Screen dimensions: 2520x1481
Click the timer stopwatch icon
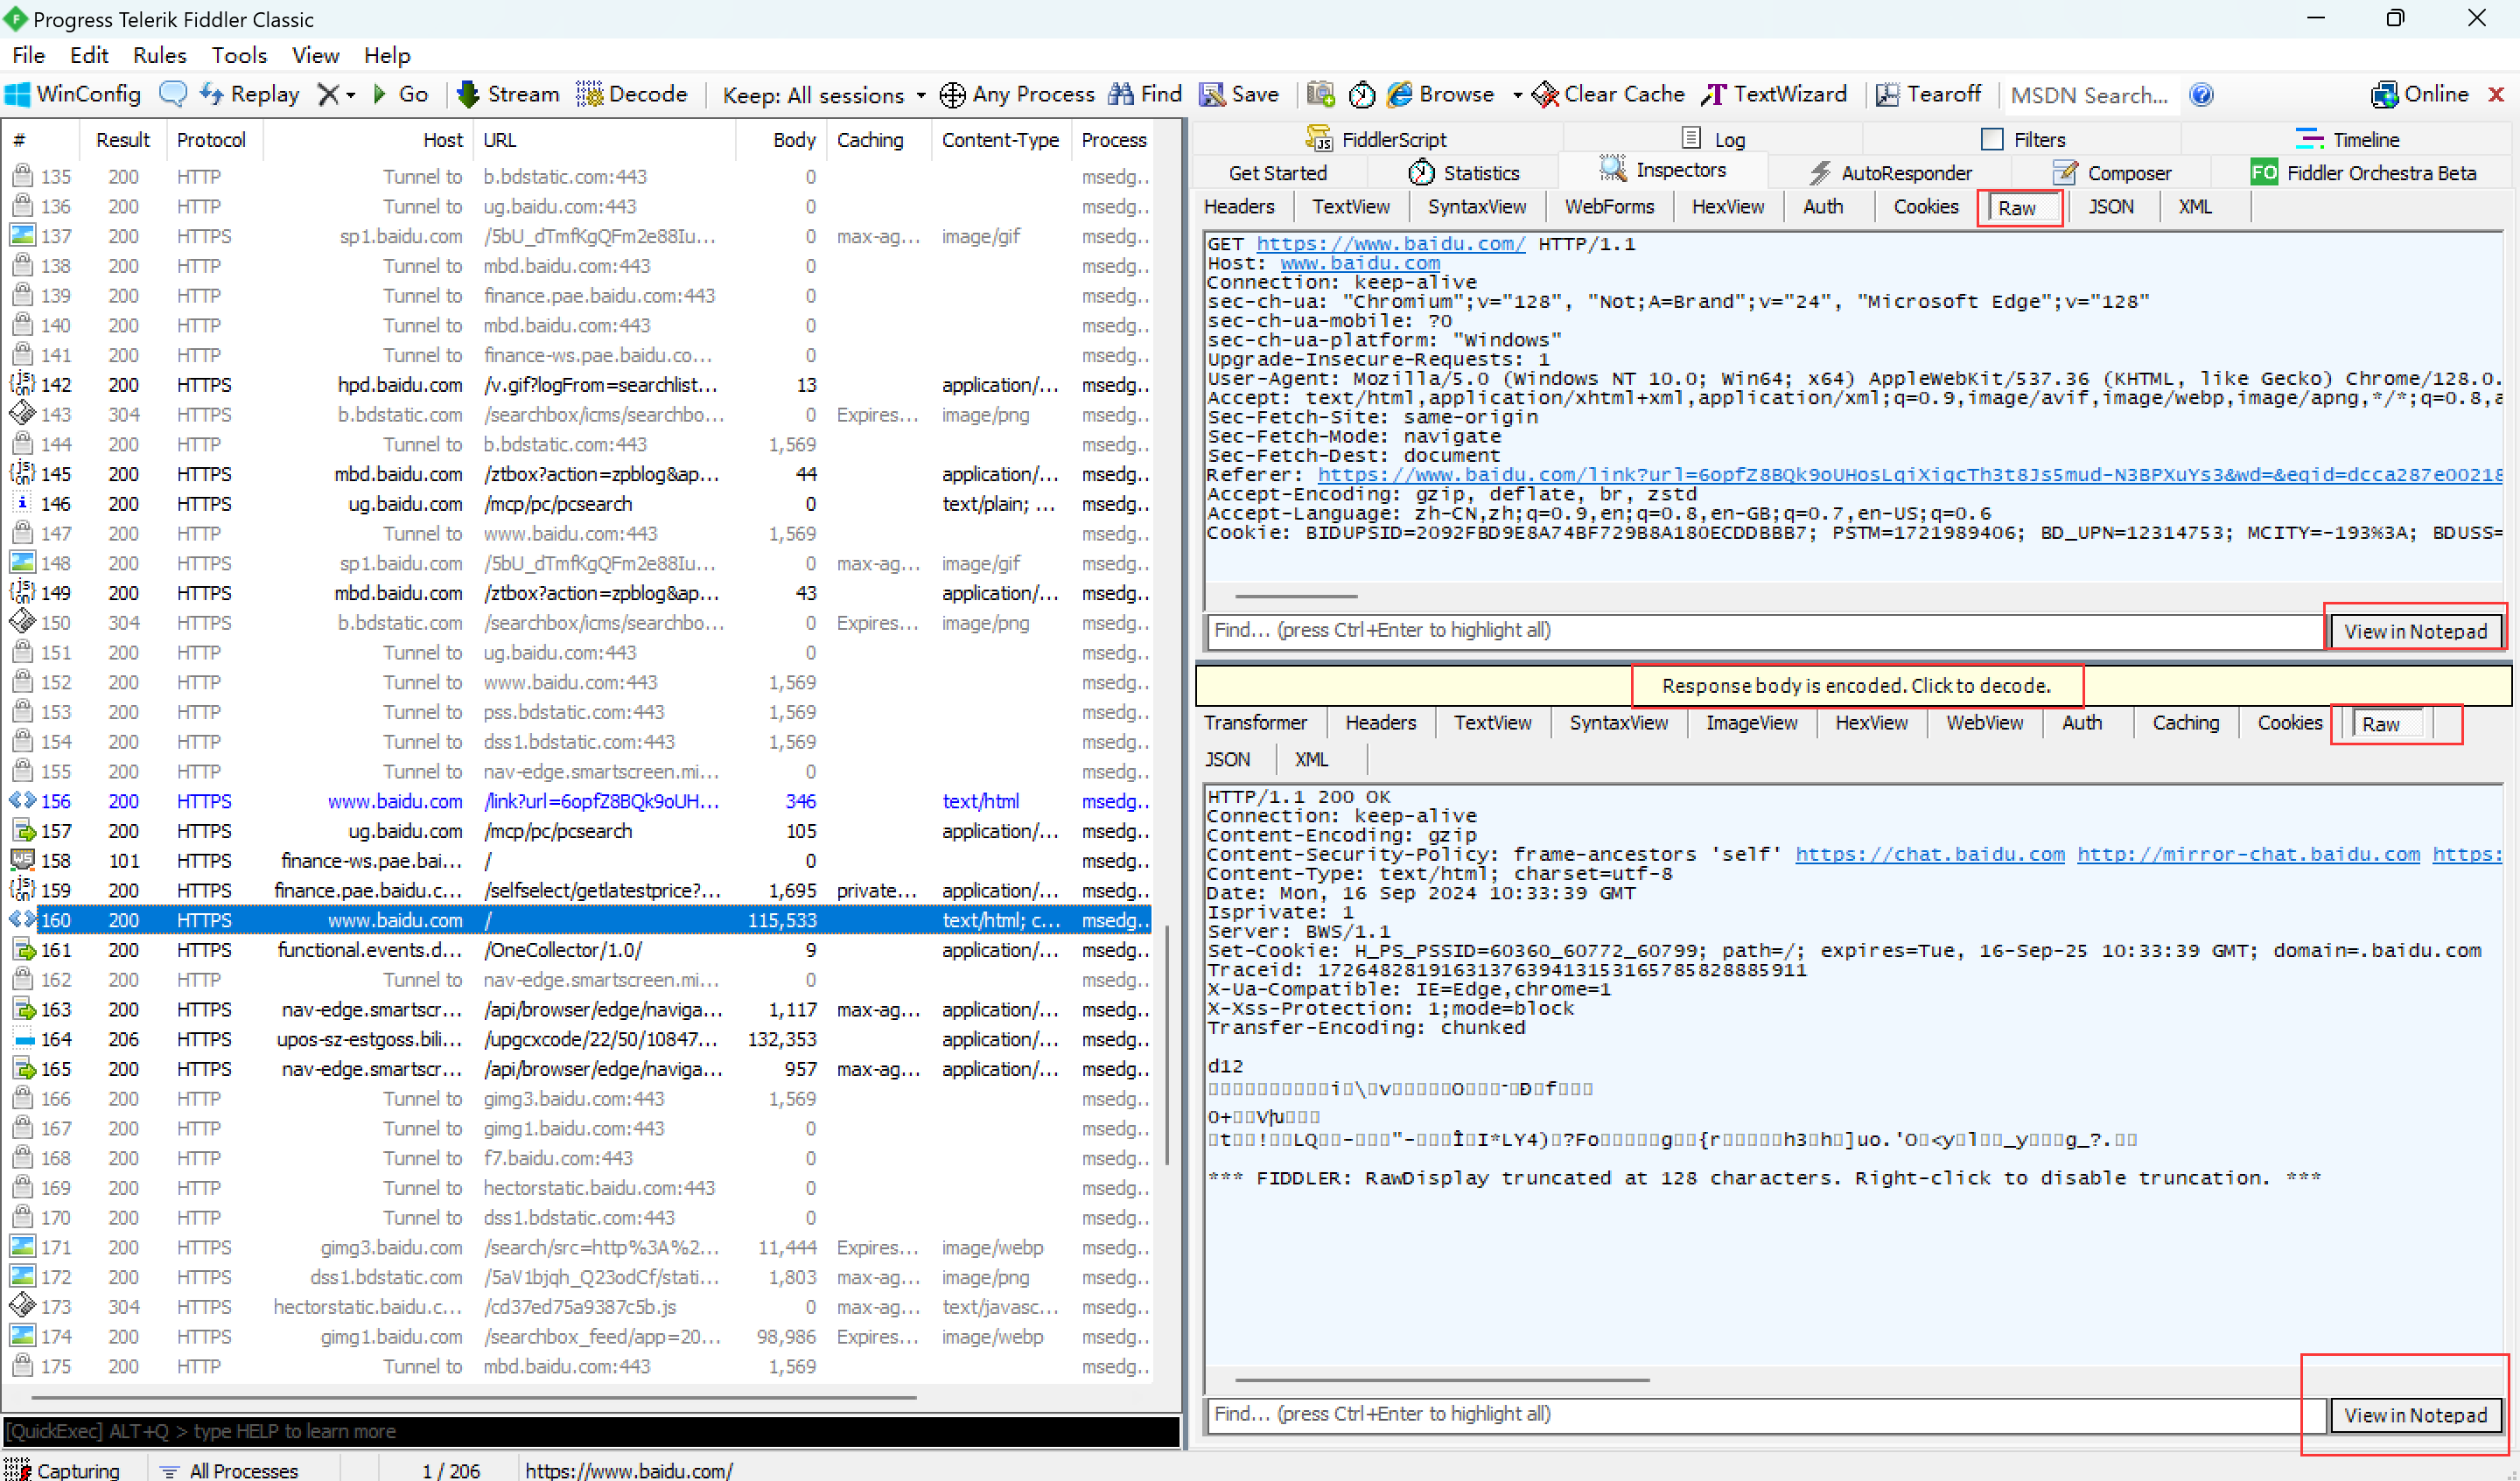[x=1362, y=94]
